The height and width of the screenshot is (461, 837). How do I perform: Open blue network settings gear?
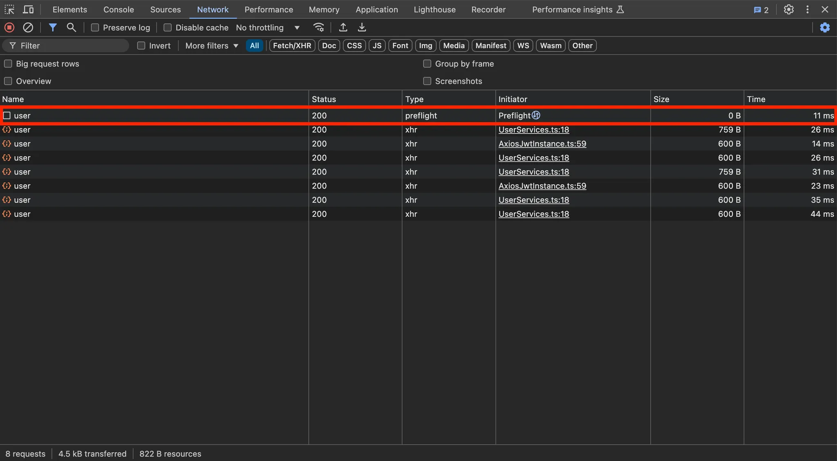click(825, 27)
